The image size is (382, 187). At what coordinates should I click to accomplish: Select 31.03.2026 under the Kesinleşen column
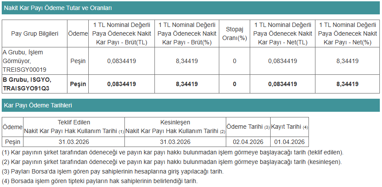[175, 142]
